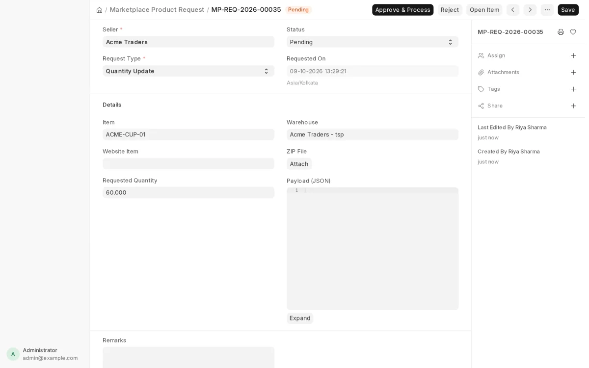Click into the Remarks text area

click(x=188, y=358)
